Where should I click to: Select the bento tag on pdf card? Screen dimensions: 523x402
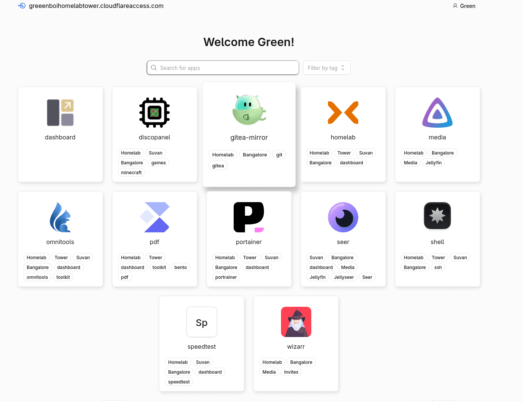(x=181, y=267)
